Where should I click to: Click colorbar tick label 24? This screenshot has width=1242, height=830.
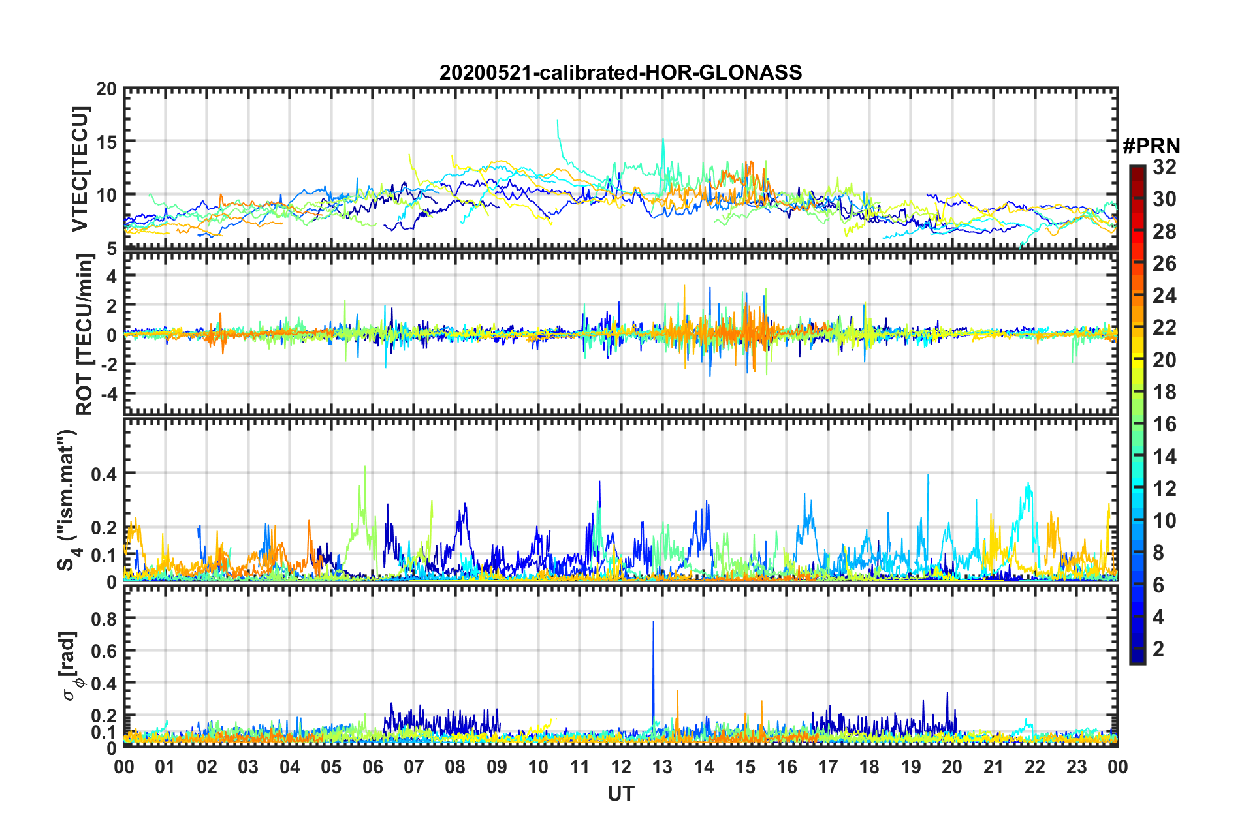(x=1164, y=296)
